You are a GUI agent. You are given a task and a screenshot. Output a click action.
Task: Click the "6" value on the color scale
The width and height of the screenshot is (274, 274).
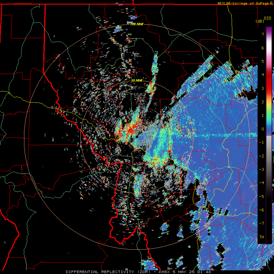coord(263,48)
